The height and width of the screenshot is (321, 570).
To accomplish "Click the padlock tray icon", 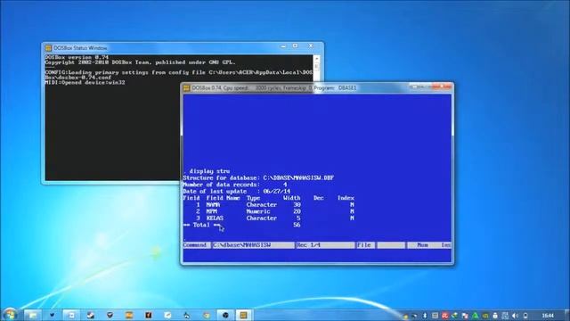I will point(495,316).
